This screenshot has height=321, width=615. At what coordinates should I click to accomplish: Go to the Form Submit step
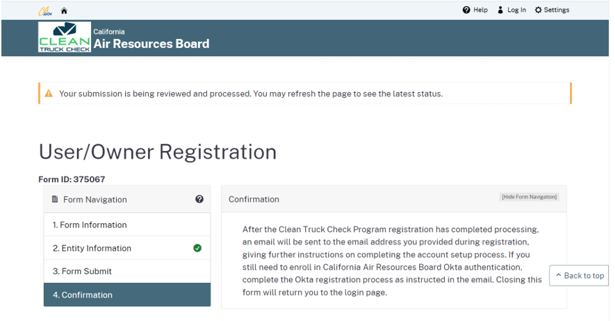coord(82,271)
